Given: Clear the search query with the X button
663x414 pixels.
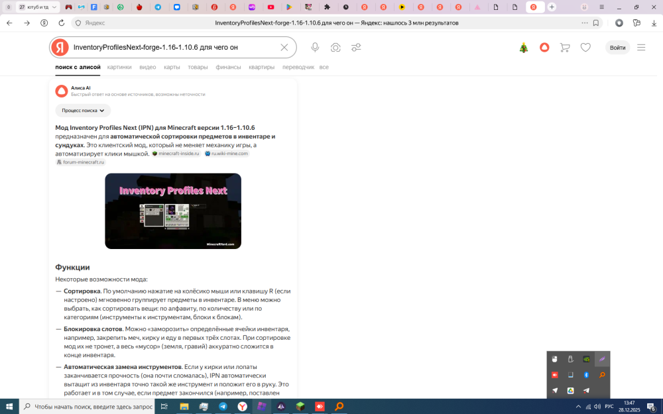Looking at the screenshot, I should [x=284, y=47].
